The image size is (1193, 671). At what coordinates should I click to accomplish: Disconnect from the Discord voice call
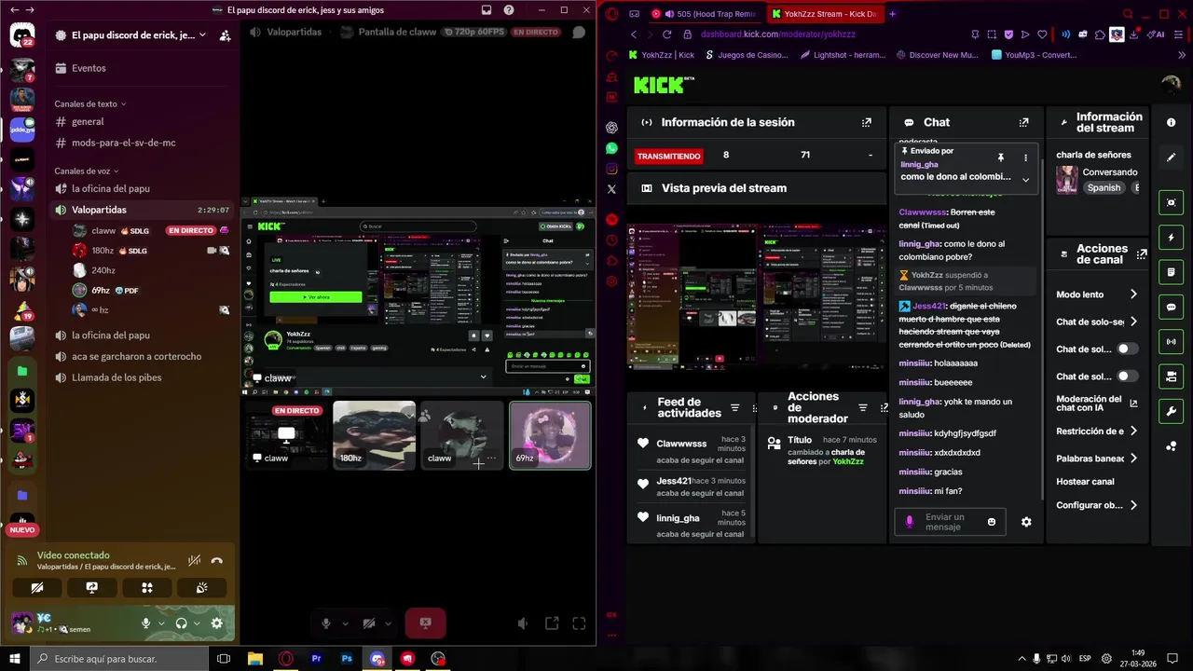[216, 561]
